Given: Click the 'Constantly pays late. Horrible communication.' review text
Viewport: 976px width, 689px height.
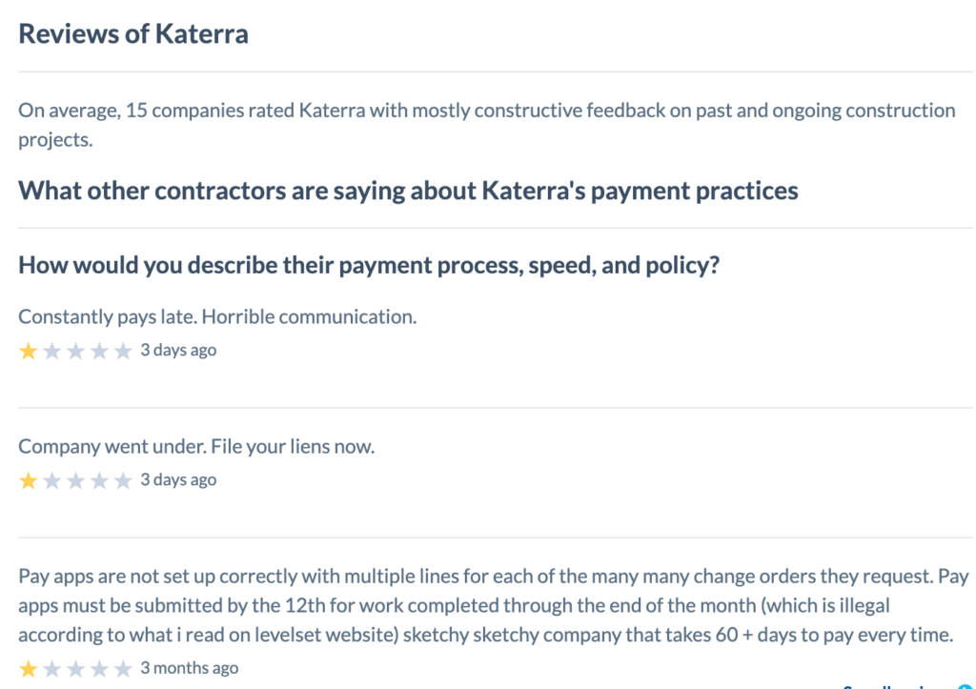Looking at the screenshot, I should pyautogui.click(x=217, y=316).
